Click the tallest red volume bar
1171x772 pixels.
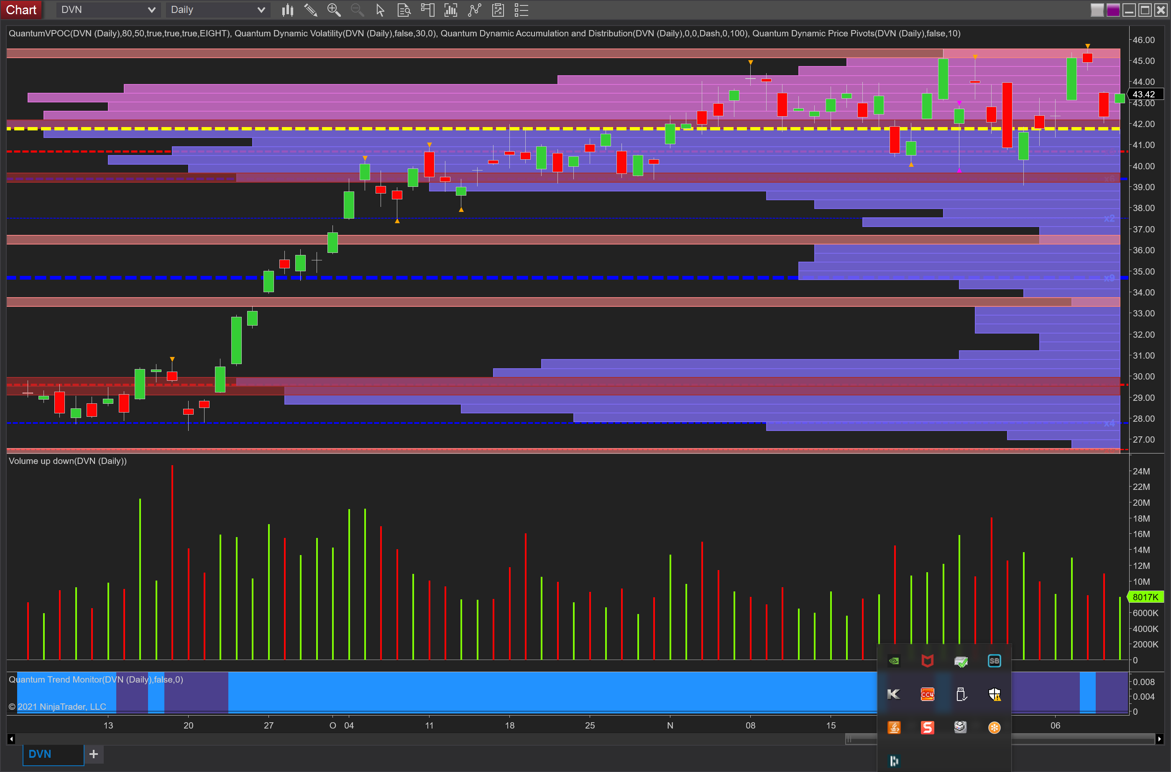(x=172, y=562)
